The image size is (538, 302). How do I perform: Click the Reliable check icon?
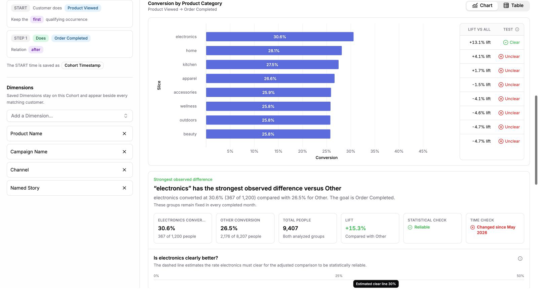click(410, 227)
